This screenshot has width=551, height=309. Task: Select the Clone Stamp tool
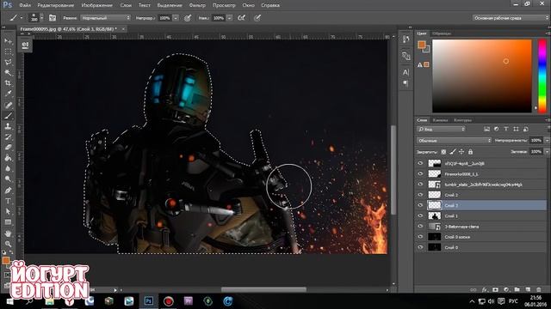click(x=8, y=126)
